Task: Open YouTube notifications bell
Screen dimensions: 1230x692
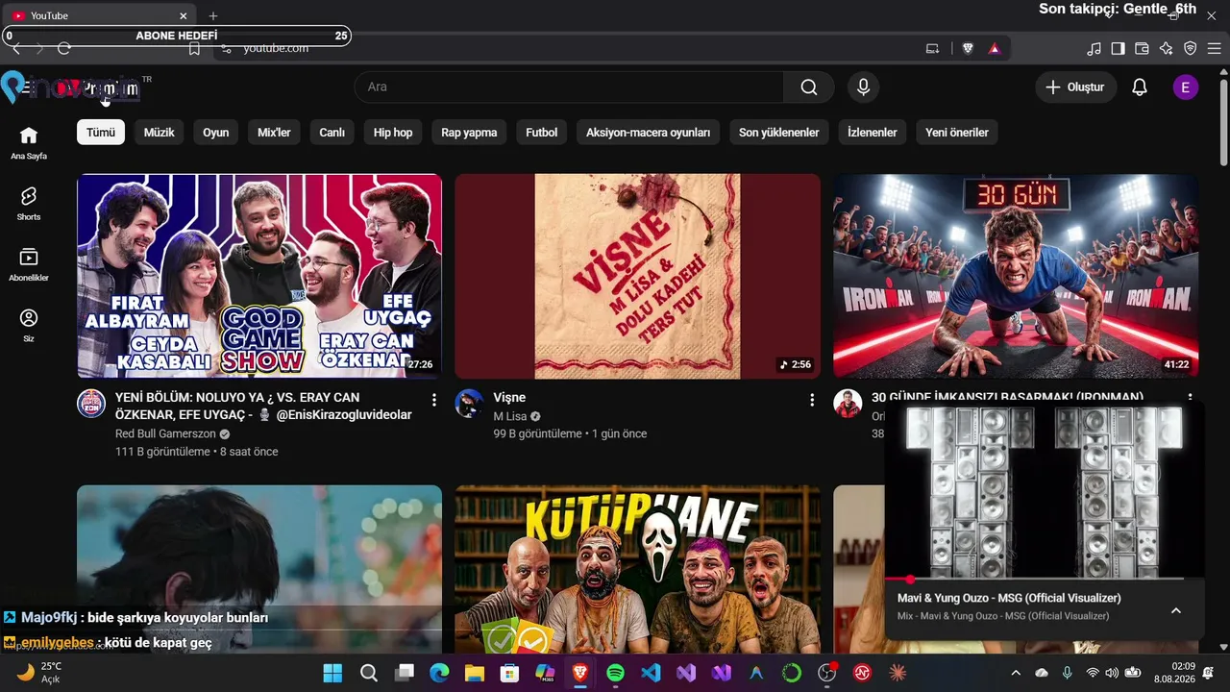Action: tap(1140, 87)
